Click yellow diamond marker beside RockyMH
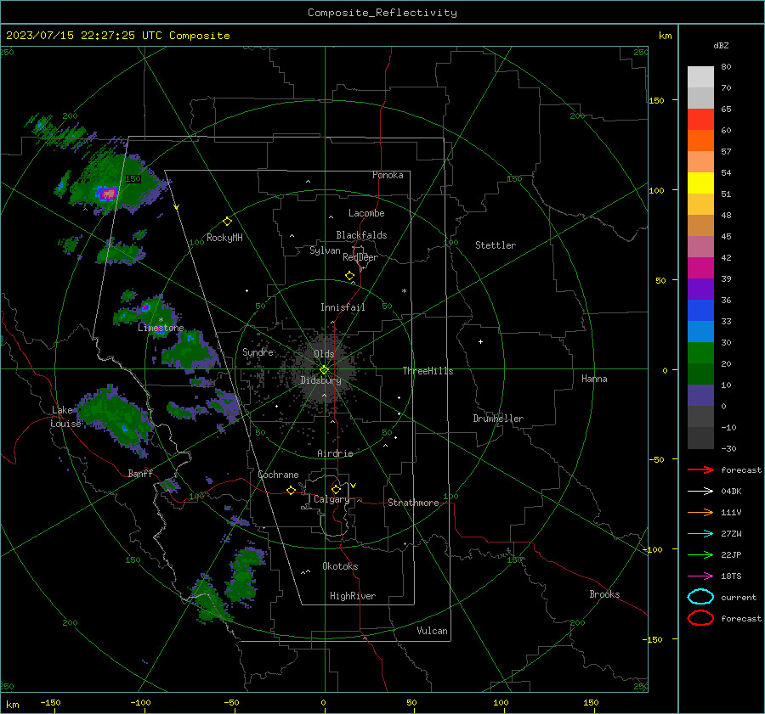 pyautogui.click(x=227, y=222)
